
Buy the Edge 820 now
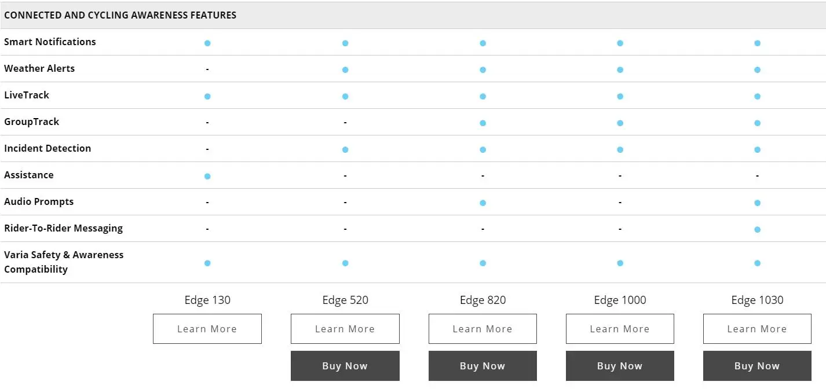(x=483, y=366)
